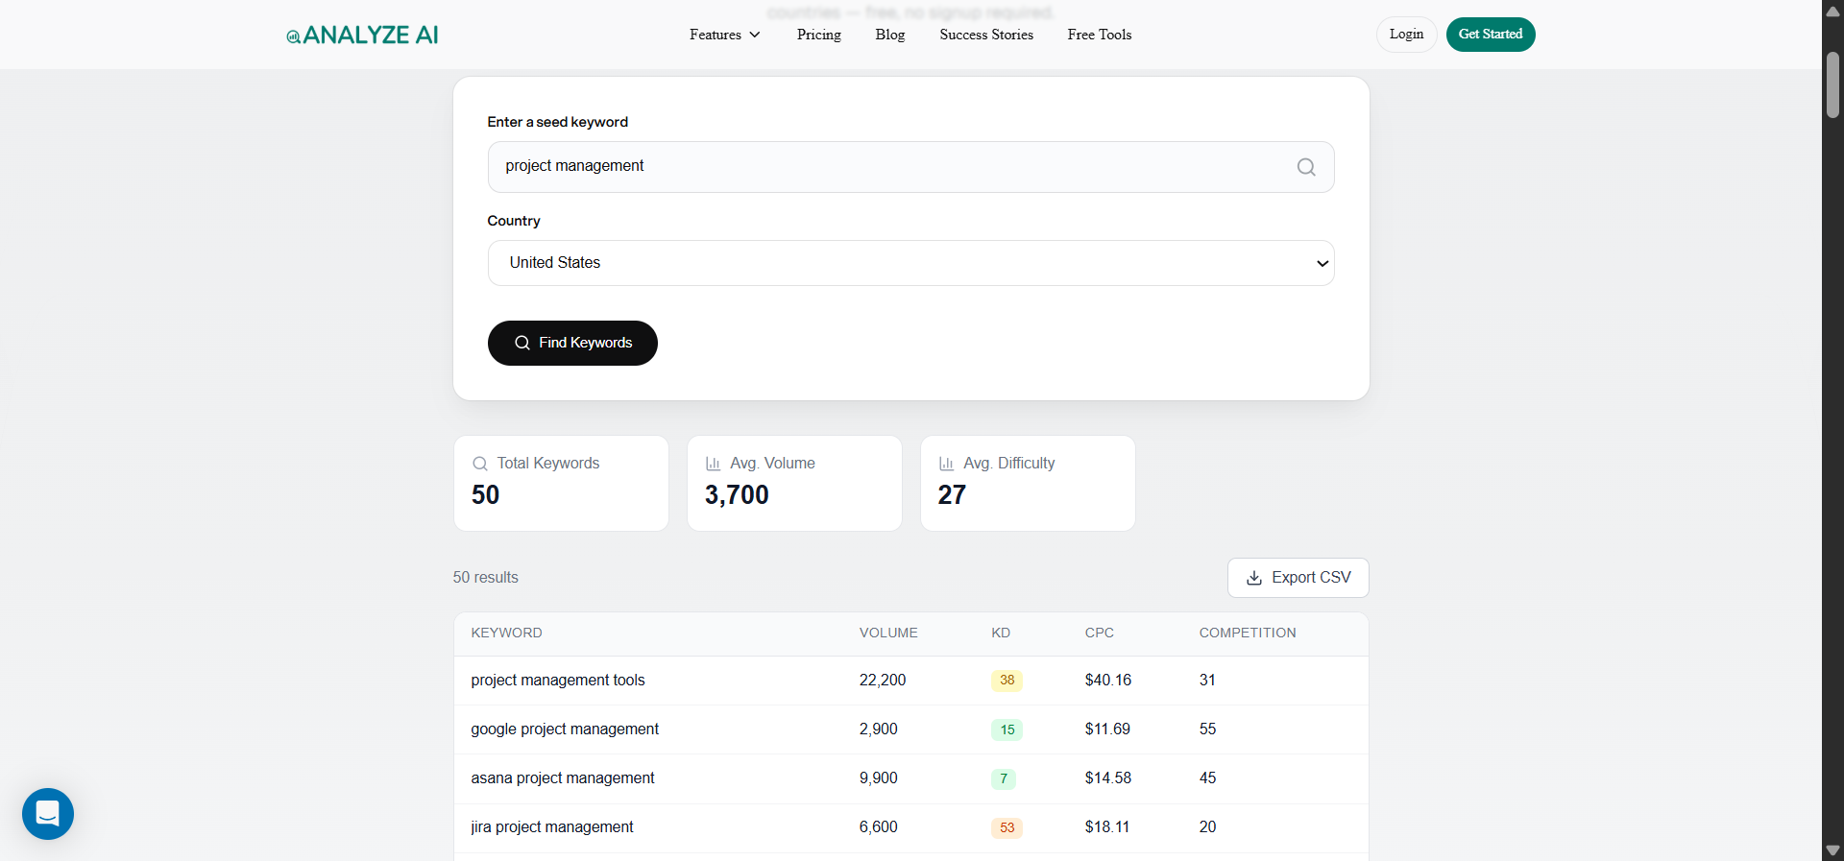Select 'asana project management' keyword
Image resolution: width=1844 pixels, height=861 pixels.
pyautogui.click(x=563, y=778)
